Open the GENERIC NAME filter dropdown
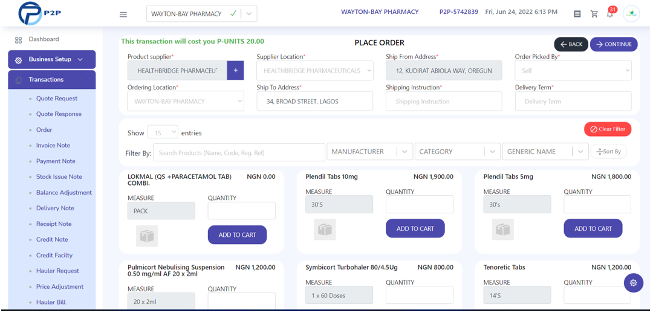The width and height of the screenshot is (656, 313). (x=545, y=152)
